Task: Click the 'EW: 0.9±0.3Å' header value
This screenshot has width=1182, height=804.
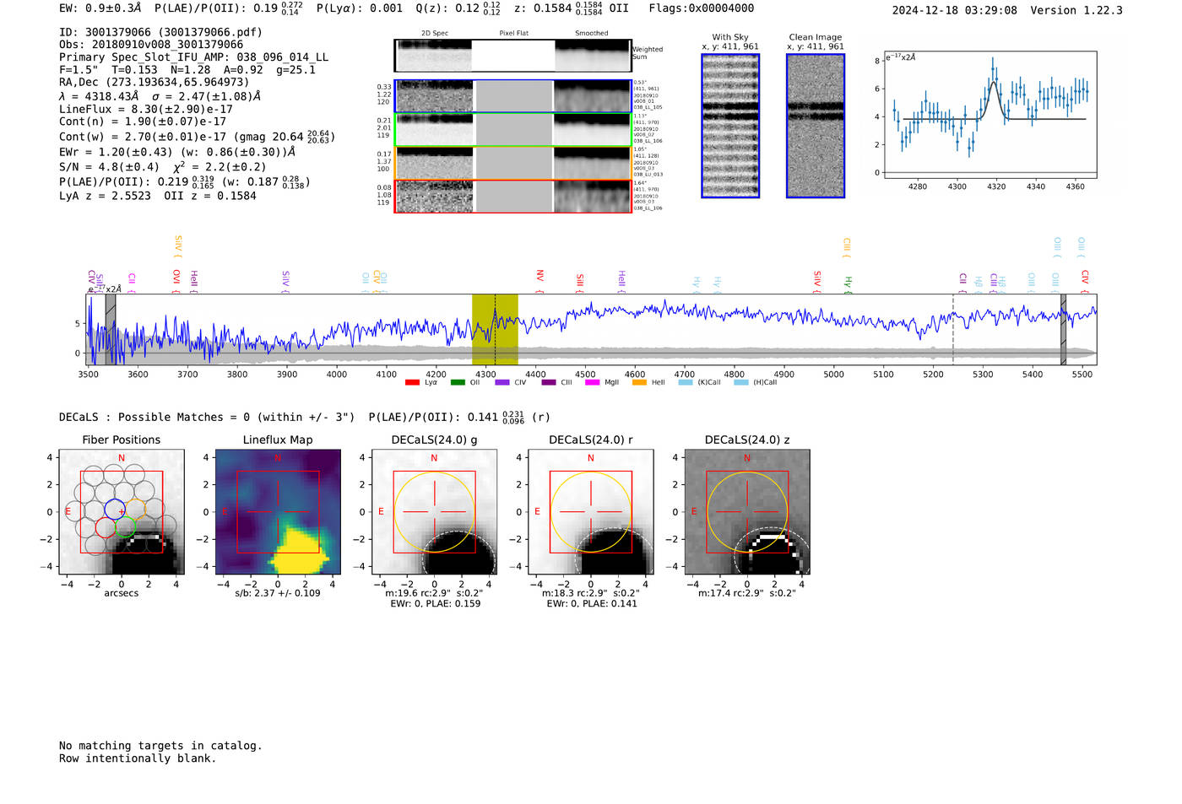Action: click(100, 8)
